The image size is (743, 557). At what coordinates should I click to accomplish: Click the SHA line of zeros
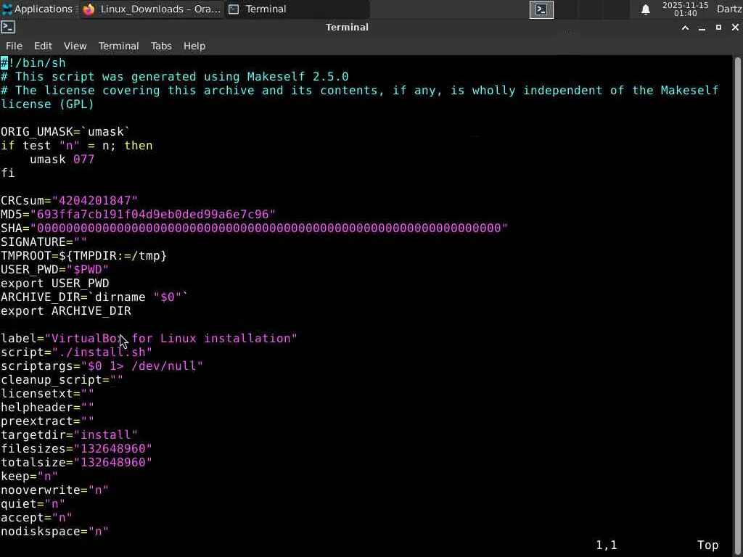point(254,228)
